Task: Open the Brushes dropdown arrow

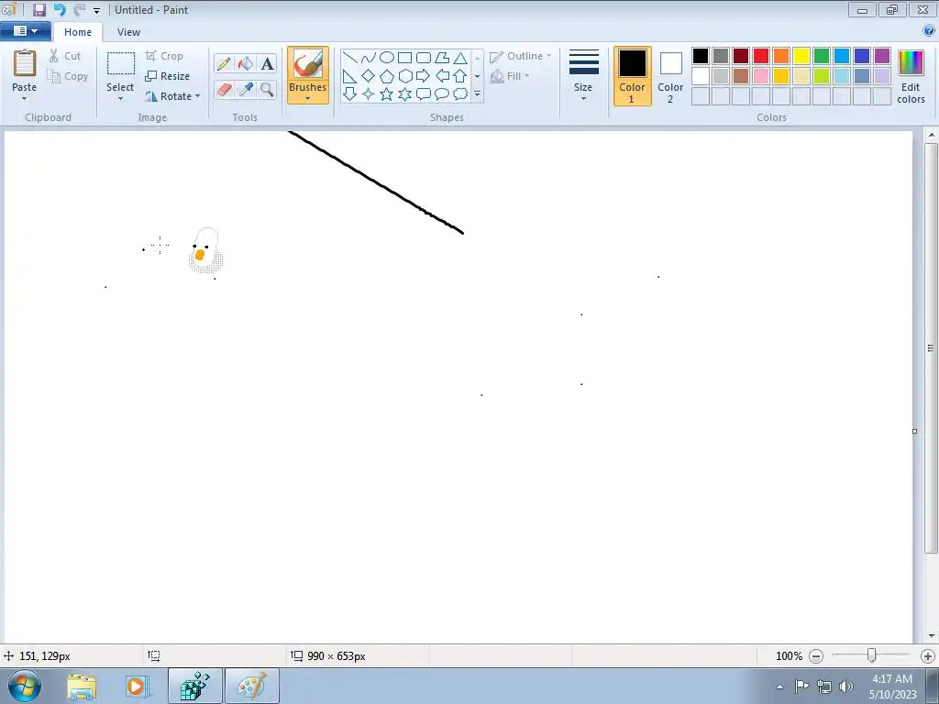Action: (307, 99)
